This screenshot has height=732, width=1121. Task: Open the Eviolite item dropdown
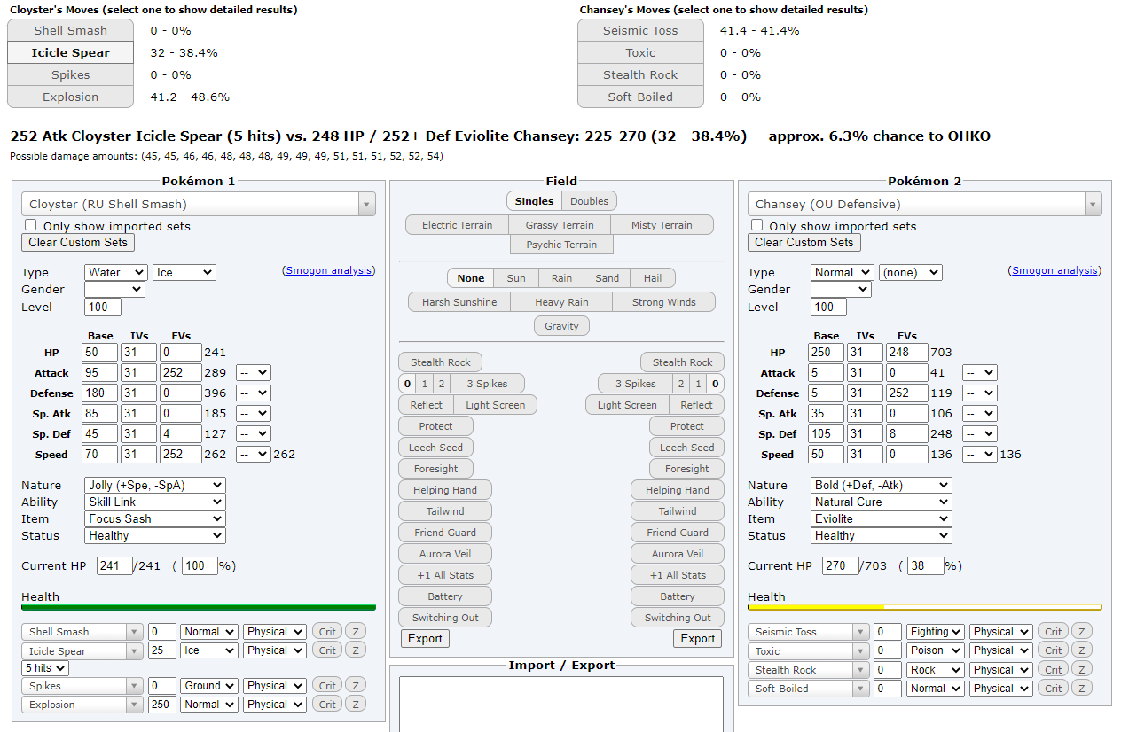click(882, 518)
